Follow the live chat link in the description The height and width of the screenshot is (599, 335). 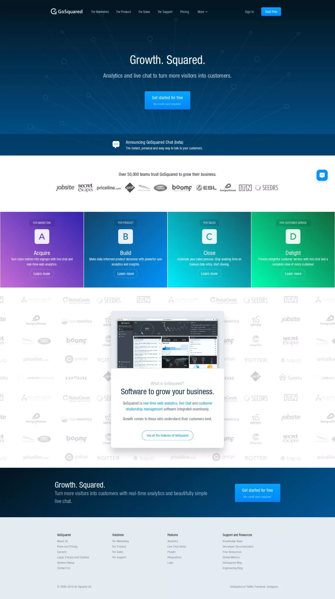point(185,403)
